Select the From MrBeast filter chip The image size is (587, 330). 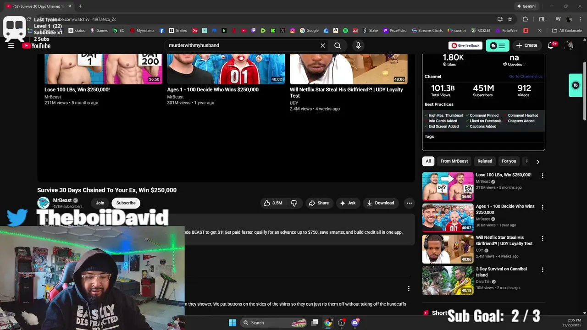pos(454,161)
